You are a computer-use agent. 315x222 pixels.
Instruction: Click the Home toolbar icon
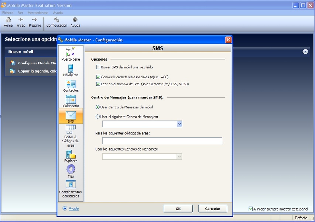8,20
